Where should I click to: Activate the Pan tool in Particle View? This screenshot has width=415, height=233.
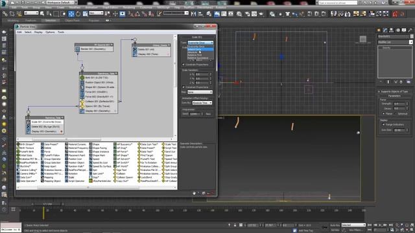[x=194, y=194]
